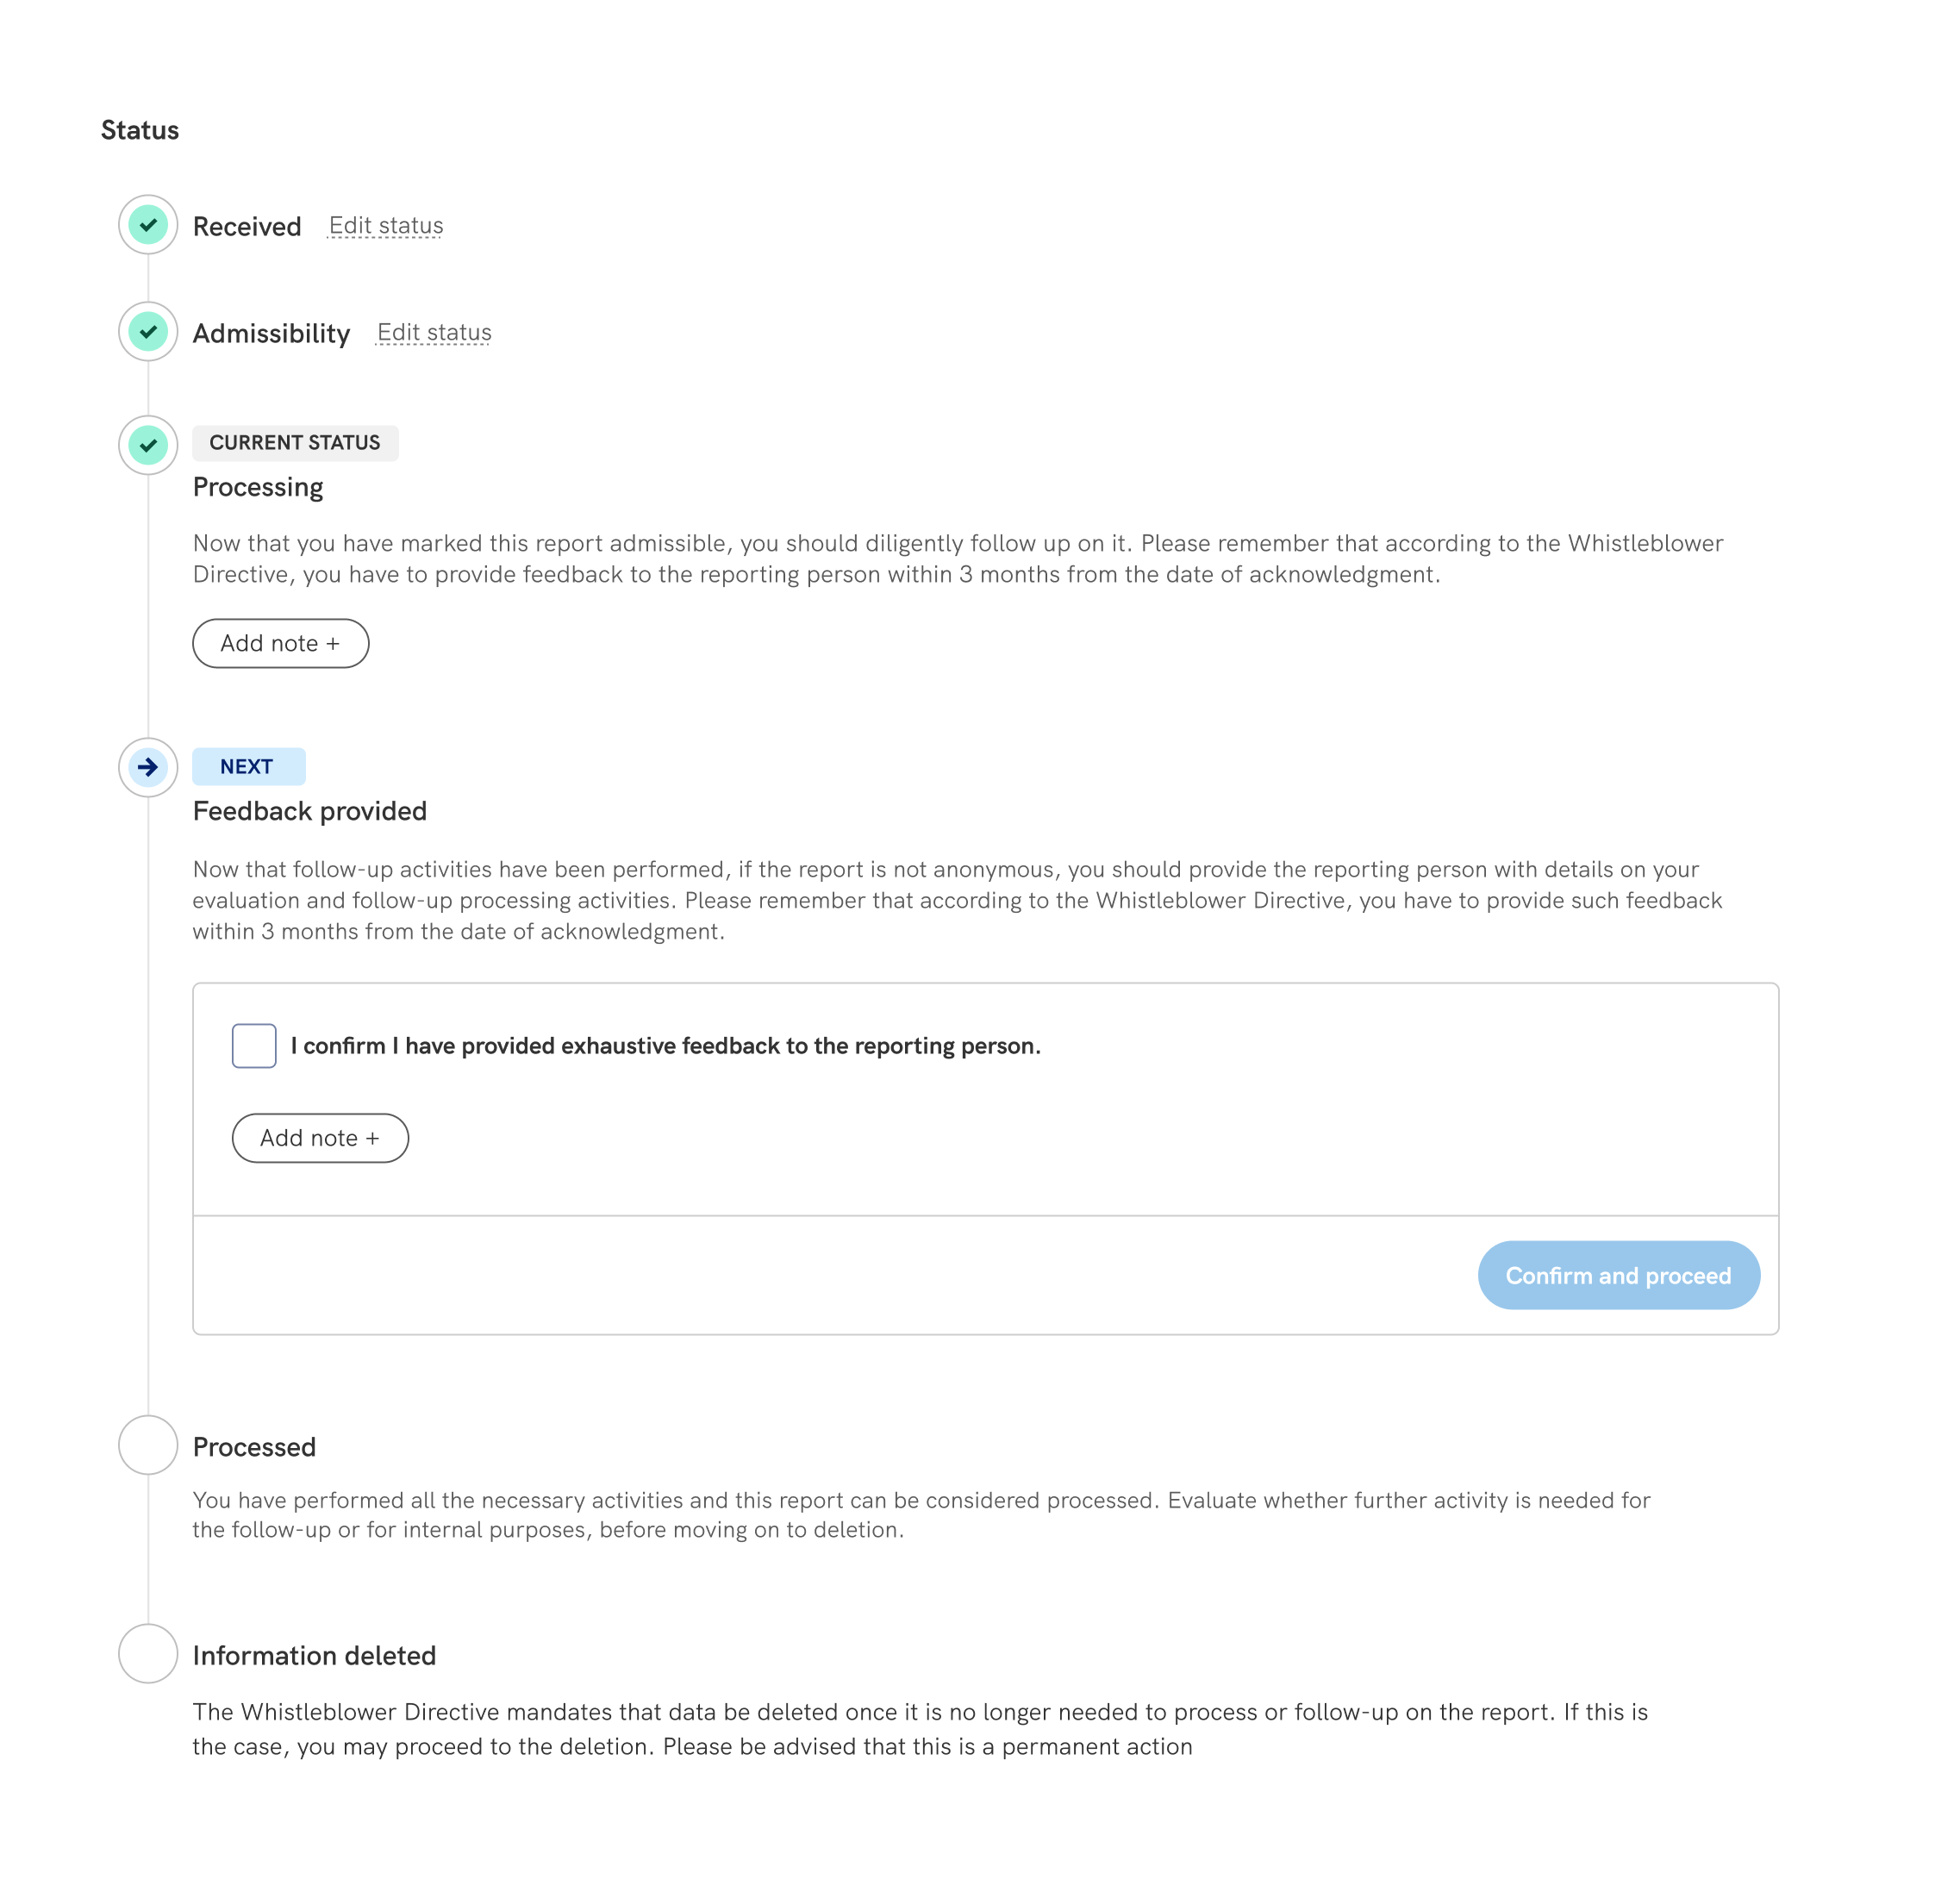Click the CURRENT STATUS badge
1935x1904 pixels.
[x=295, y=443]
